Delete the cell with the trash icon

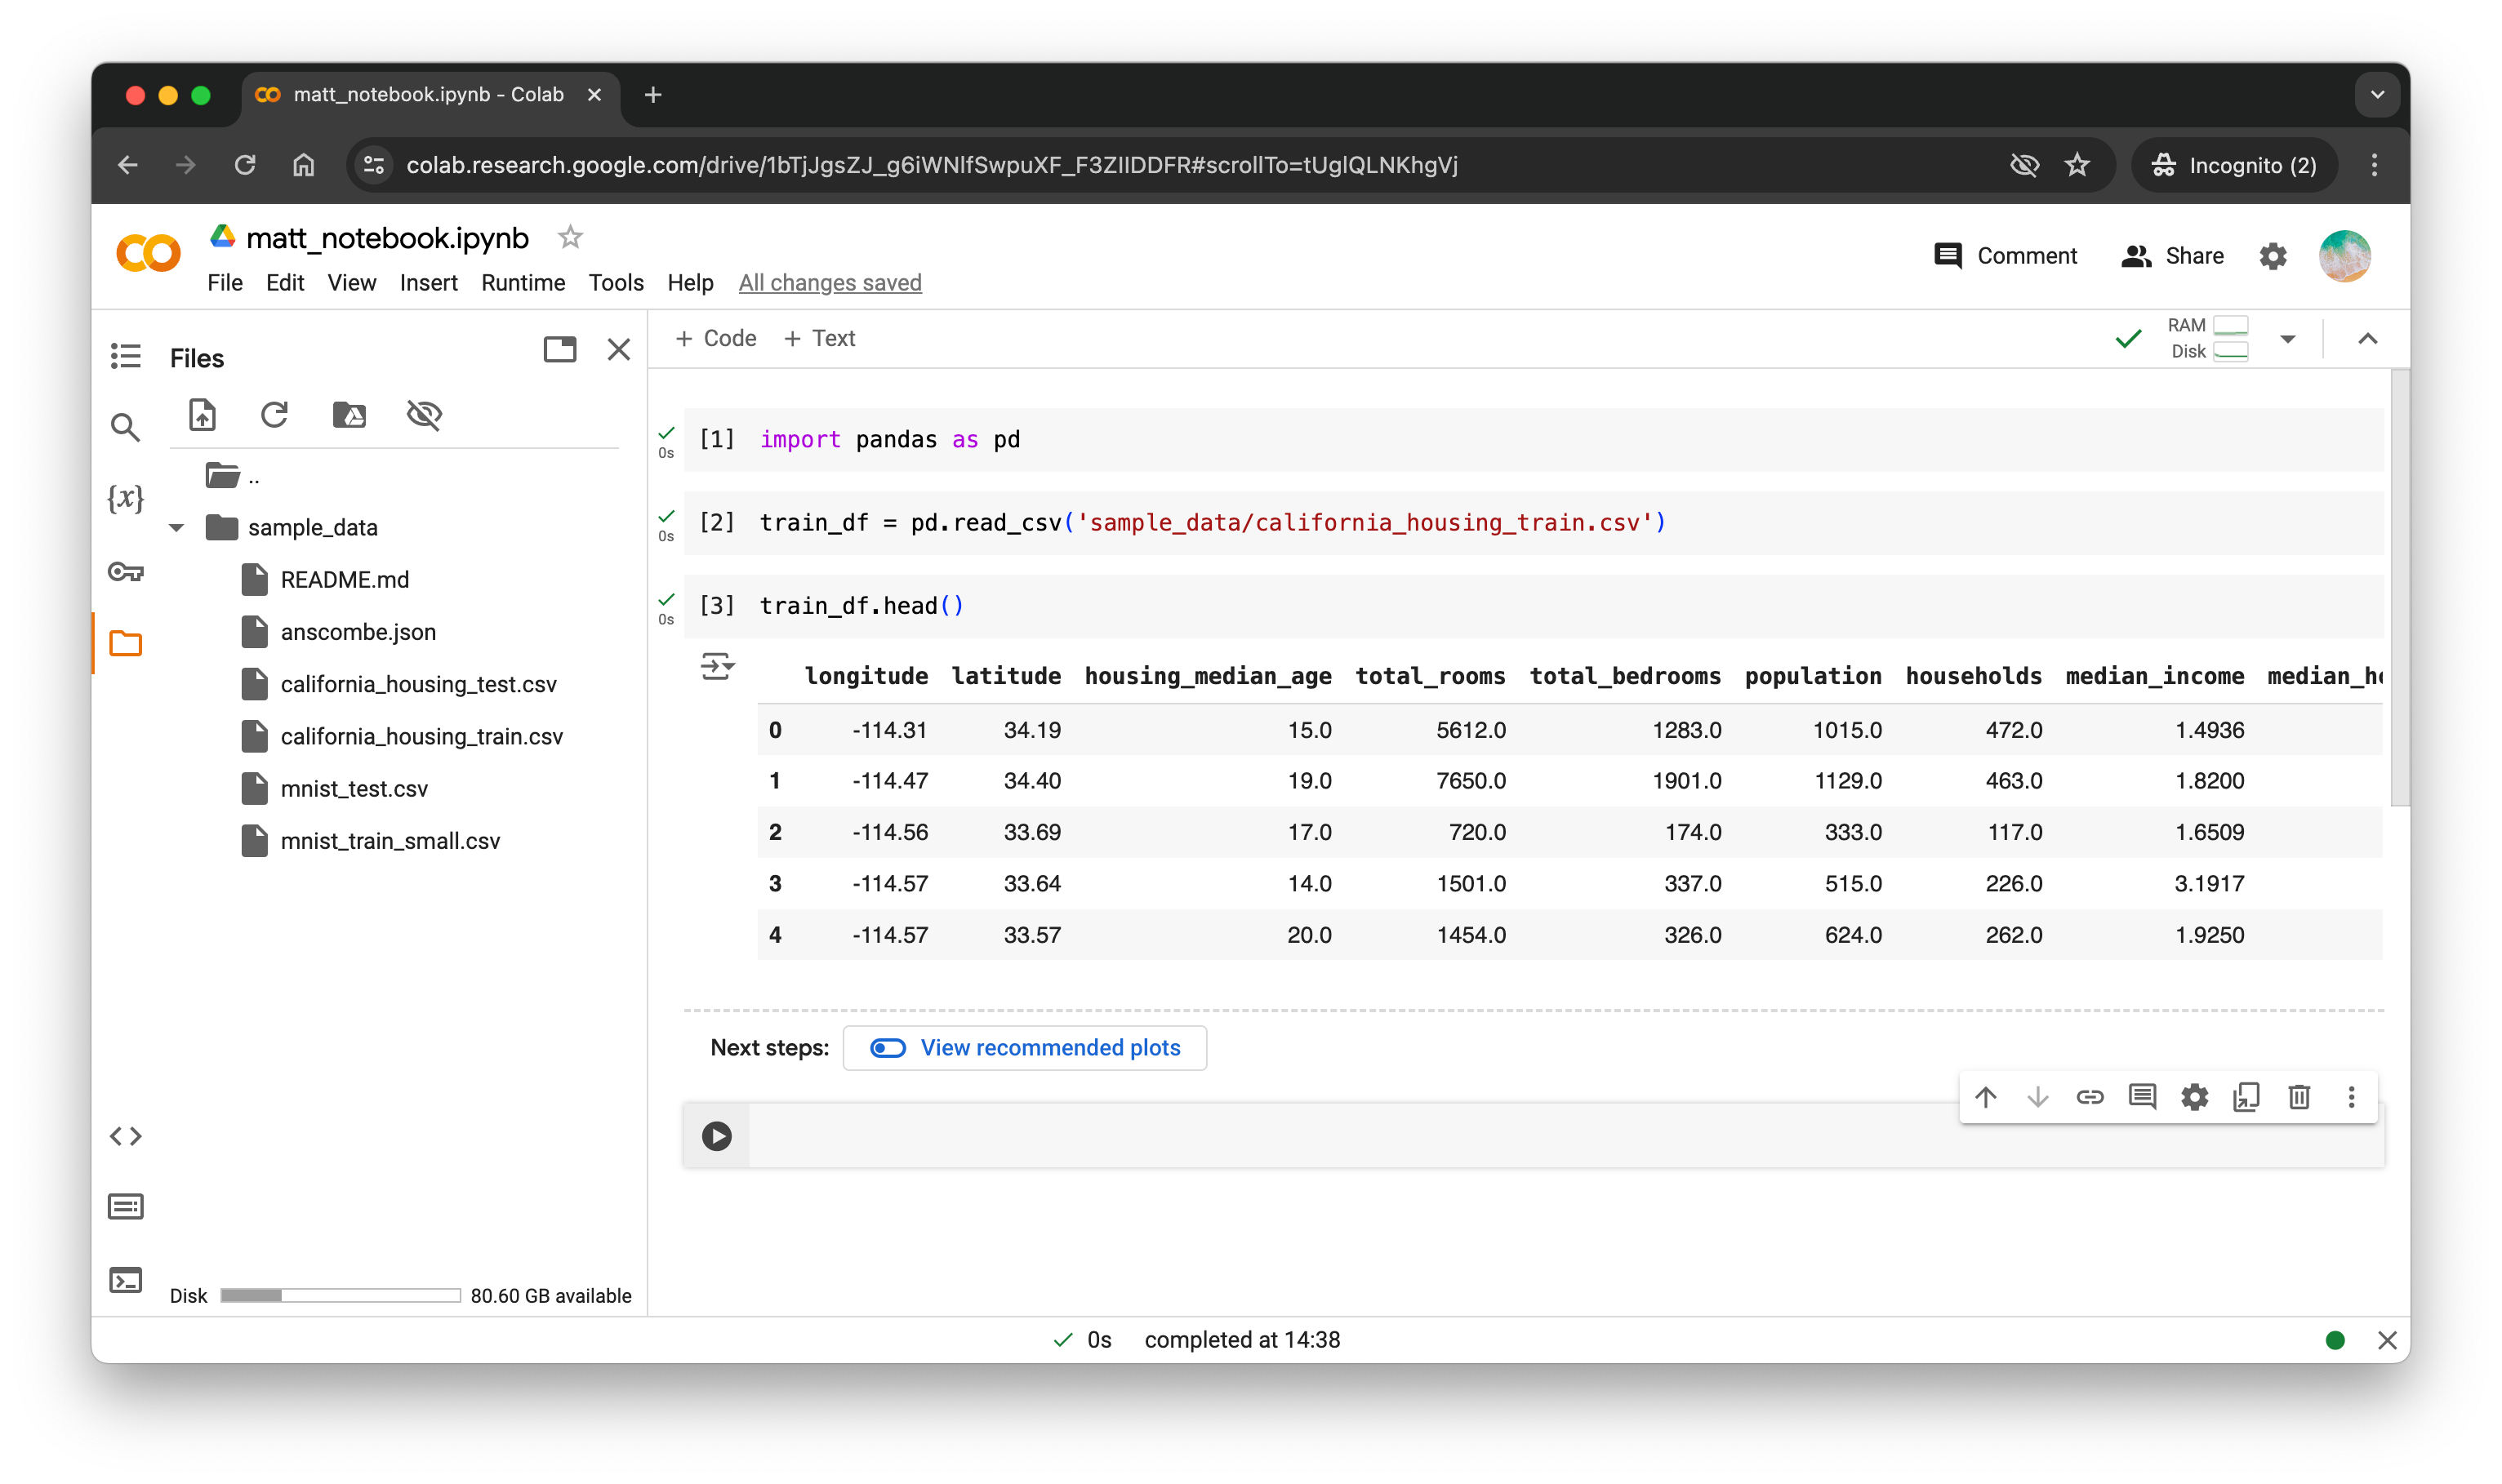click(2299, 1097)
